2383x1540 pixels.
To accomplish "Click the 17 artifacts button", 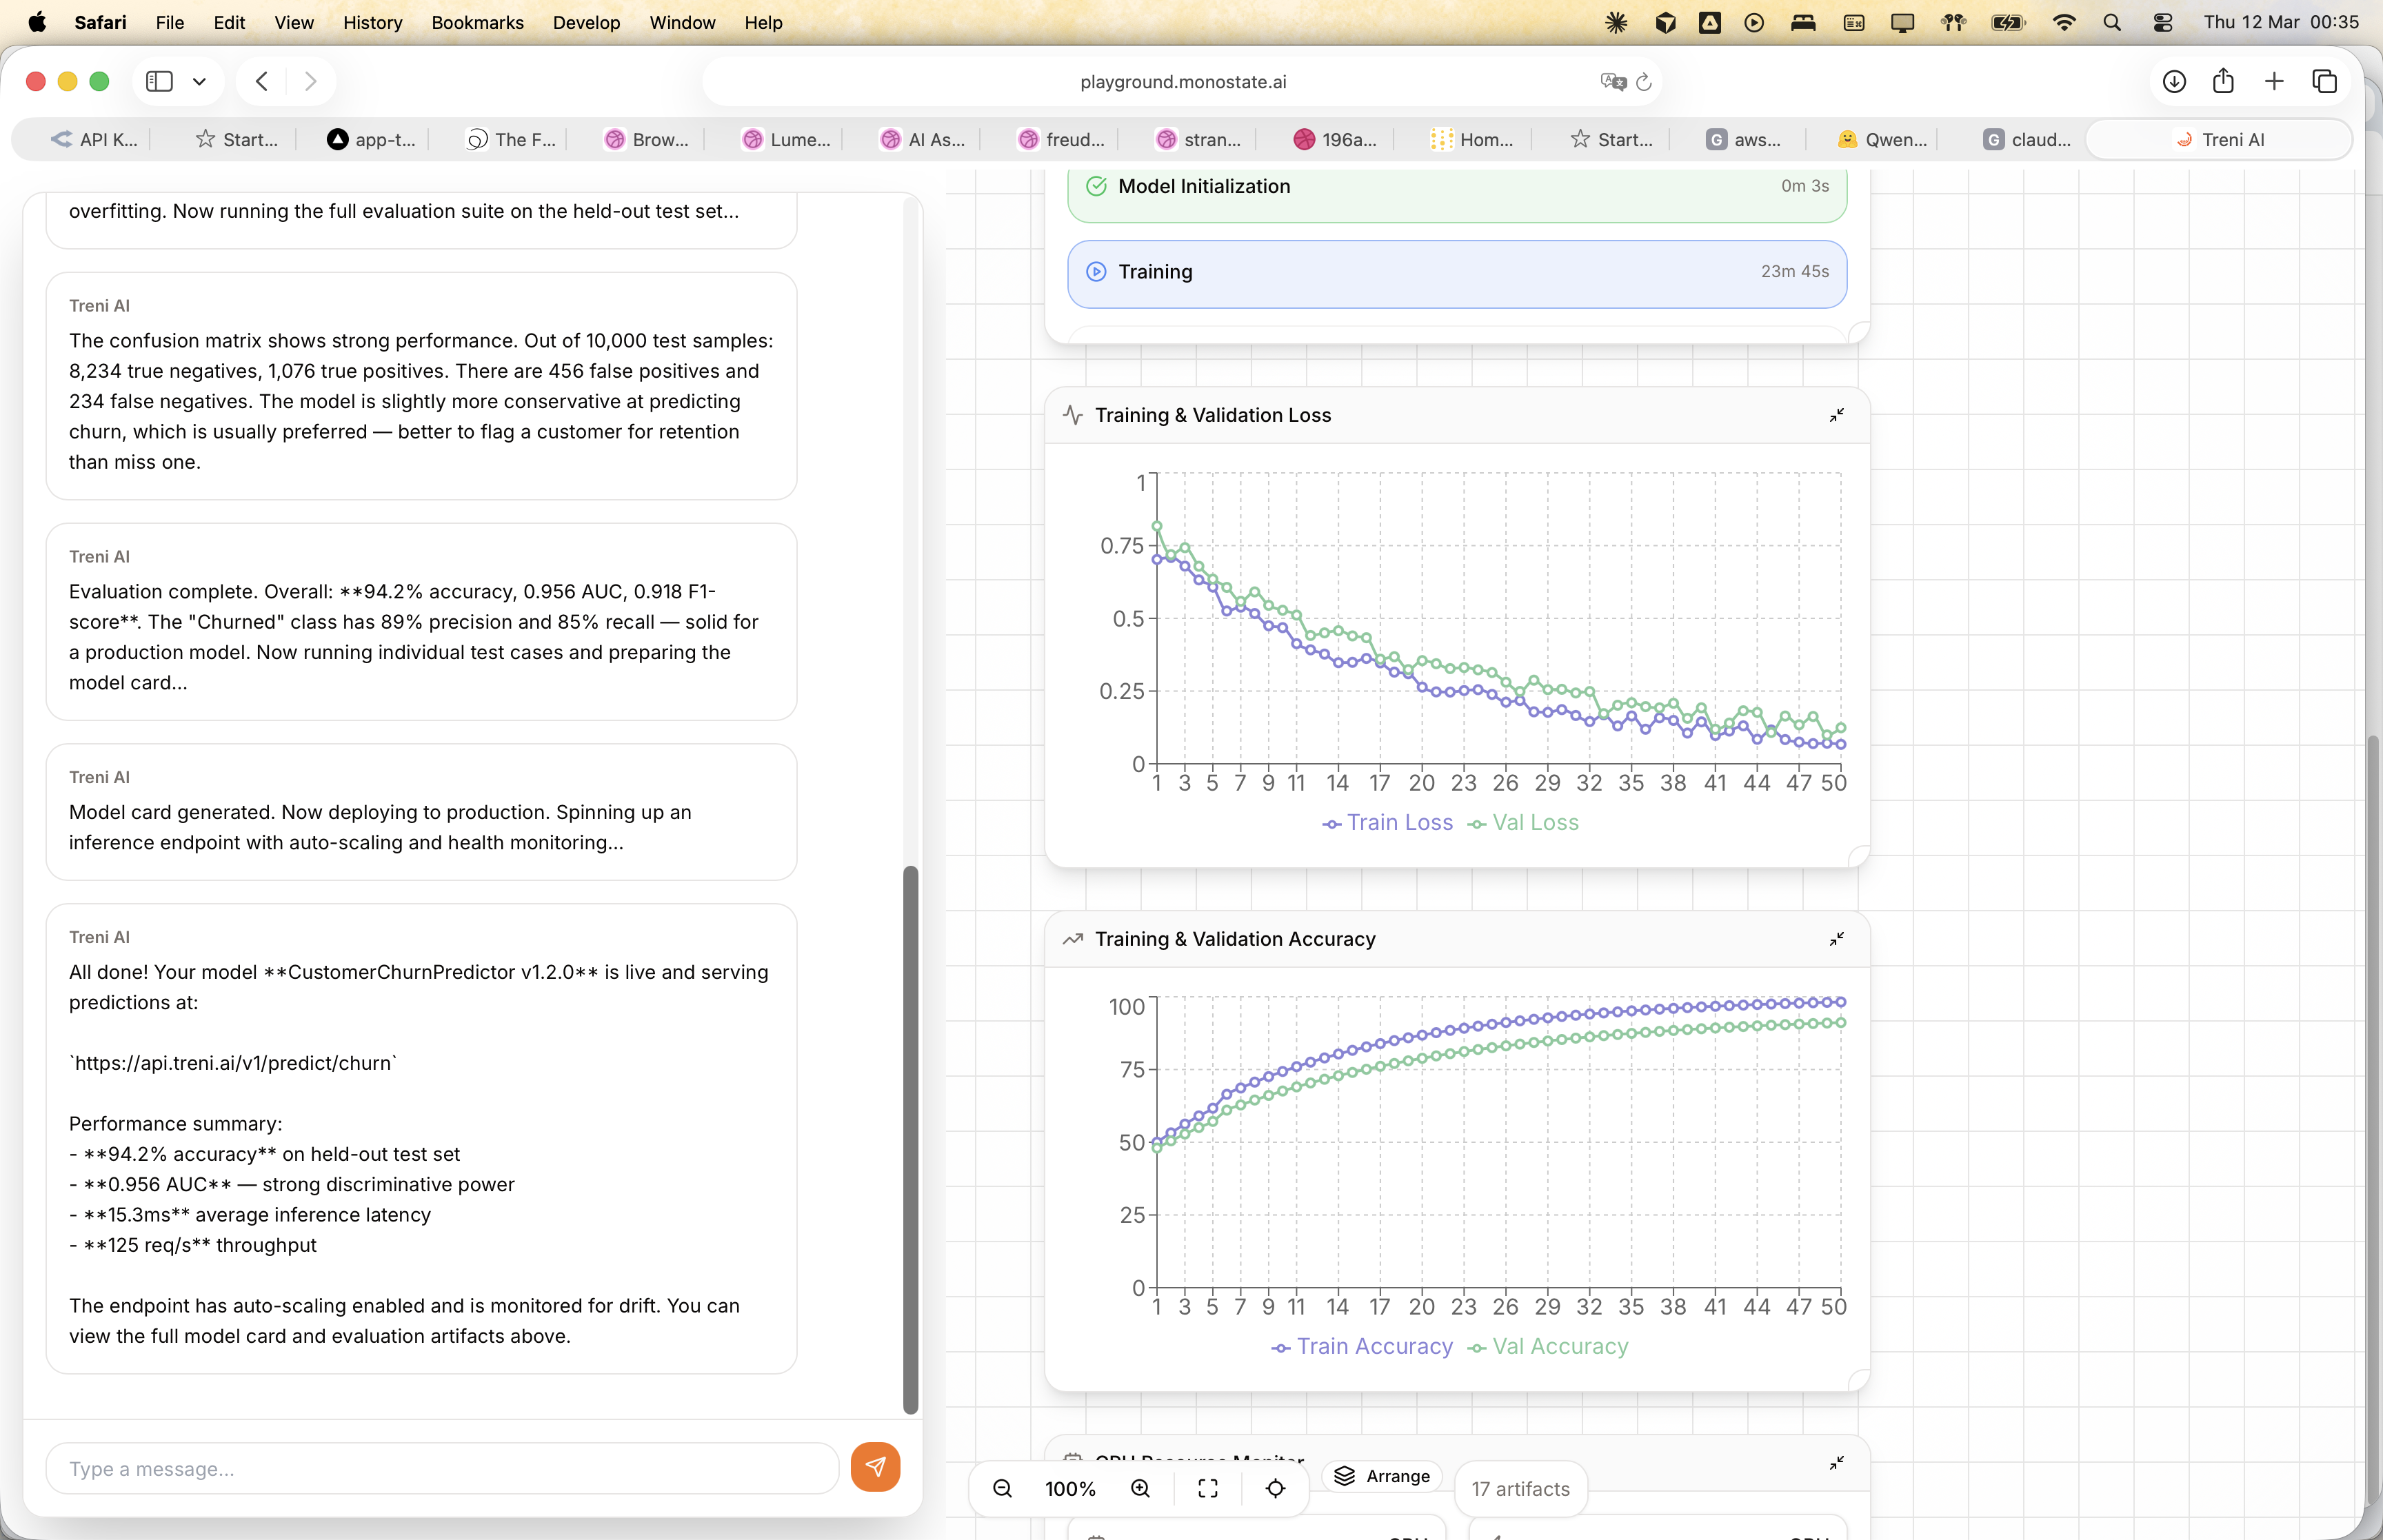I will (1520, 1489).
